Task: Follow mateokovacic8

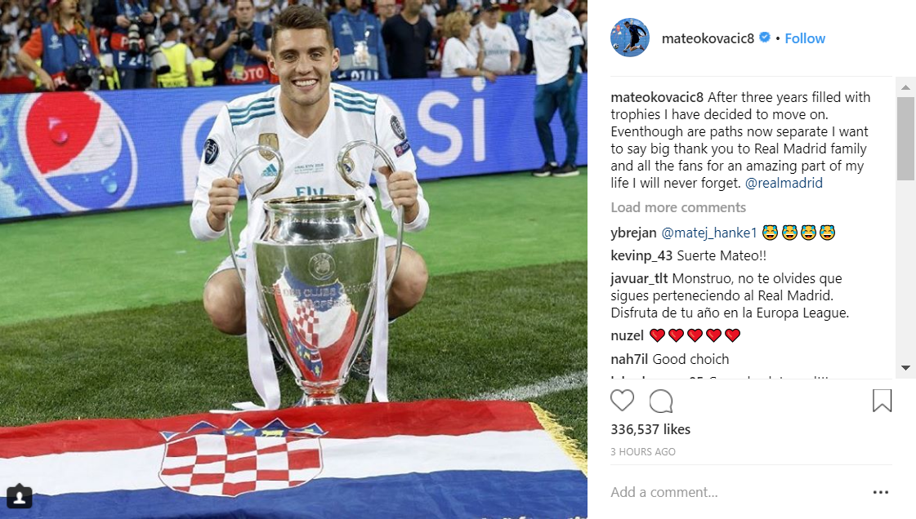Action: (x=804, y=38)
